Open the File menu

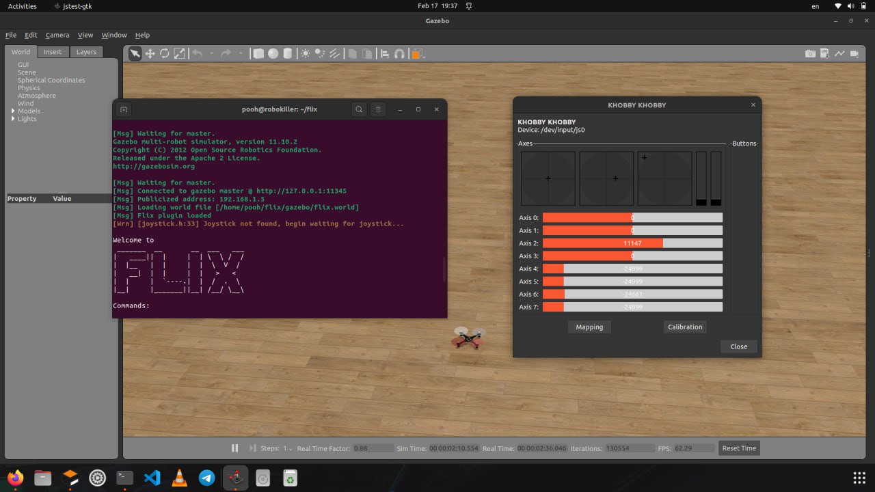point(11,35)
